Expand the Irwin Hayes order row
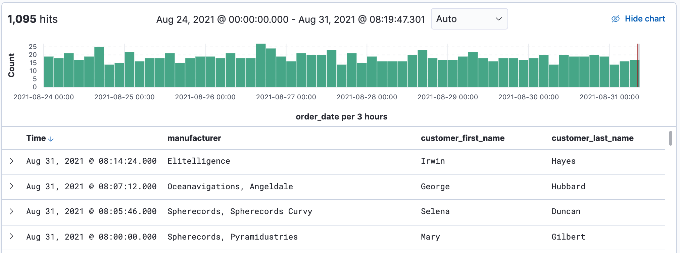This screenshot has height=253, width=680. click(x=12, y=161)
